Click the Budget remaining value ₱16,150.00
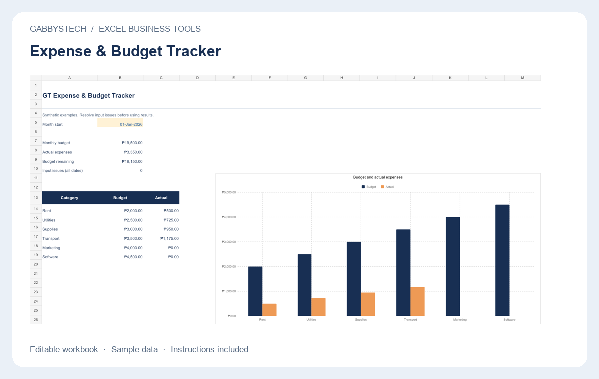The width and height of the screenshot is (599, 379). click(x=132, y=161)
